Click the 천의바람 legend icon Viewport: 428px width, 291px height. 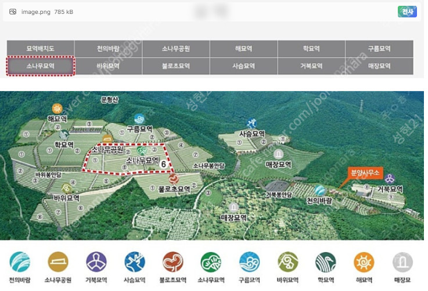[20, 262]
